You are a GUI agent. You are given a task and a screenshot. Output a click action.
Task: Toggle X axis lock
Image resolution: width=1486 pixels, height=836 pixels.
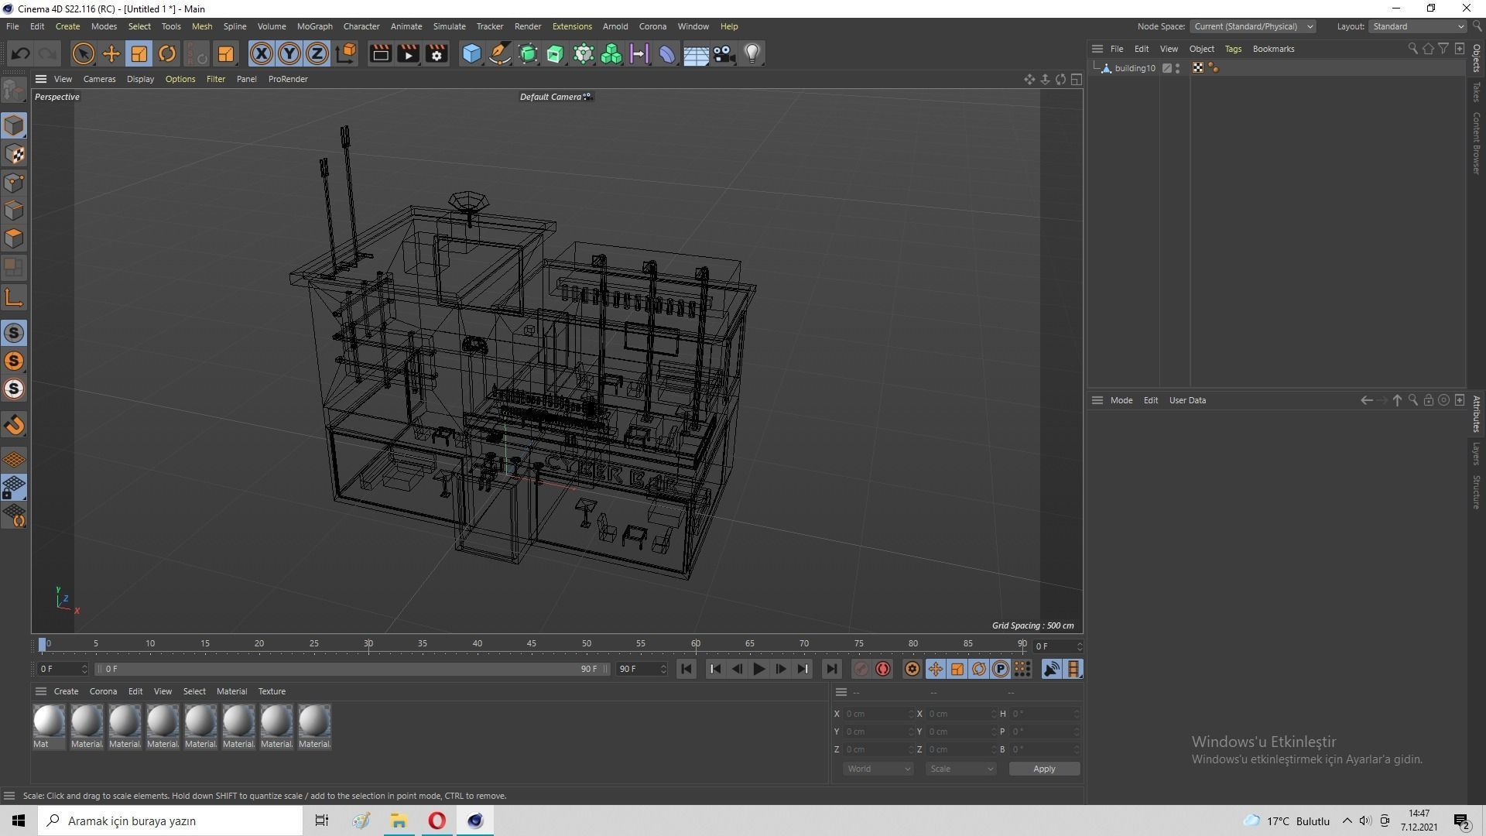[262, 53]
